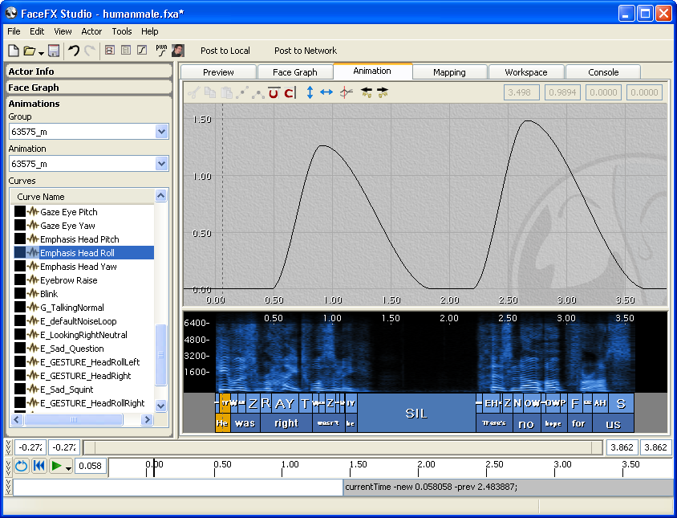Select the E_Sad_Question curve
This screenshot has width=677, height=518.
pos(72,349)
